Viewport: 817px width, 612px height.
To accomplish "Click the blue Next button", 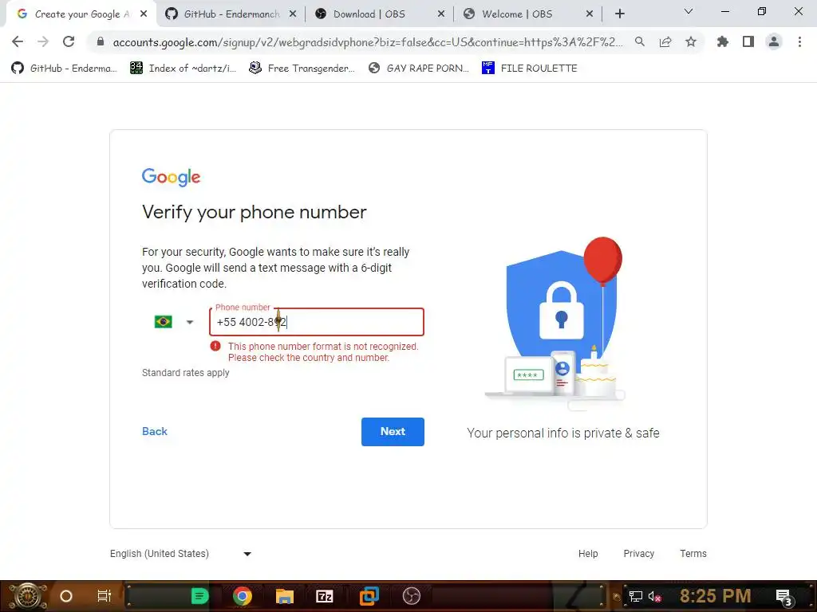I will point(393,431).
